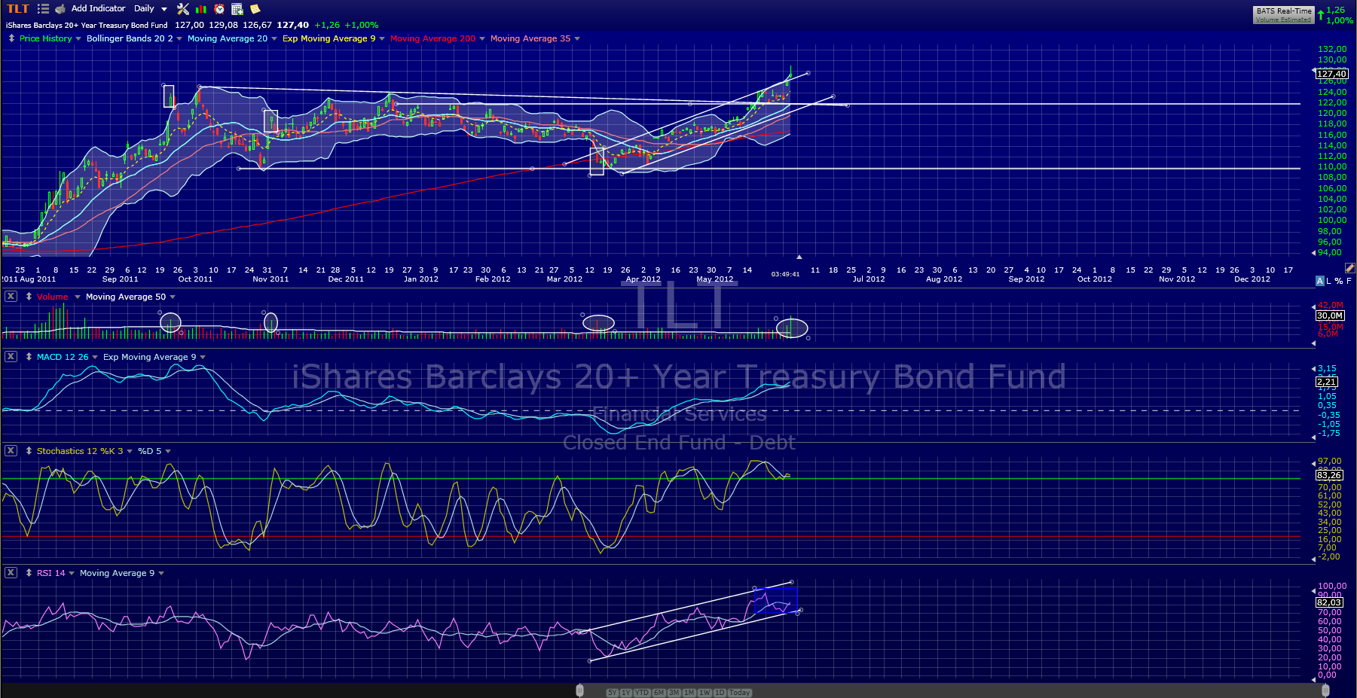Set time range to 1W
The height and width of the screenshot is (698, 1357).
pos(704,693)
